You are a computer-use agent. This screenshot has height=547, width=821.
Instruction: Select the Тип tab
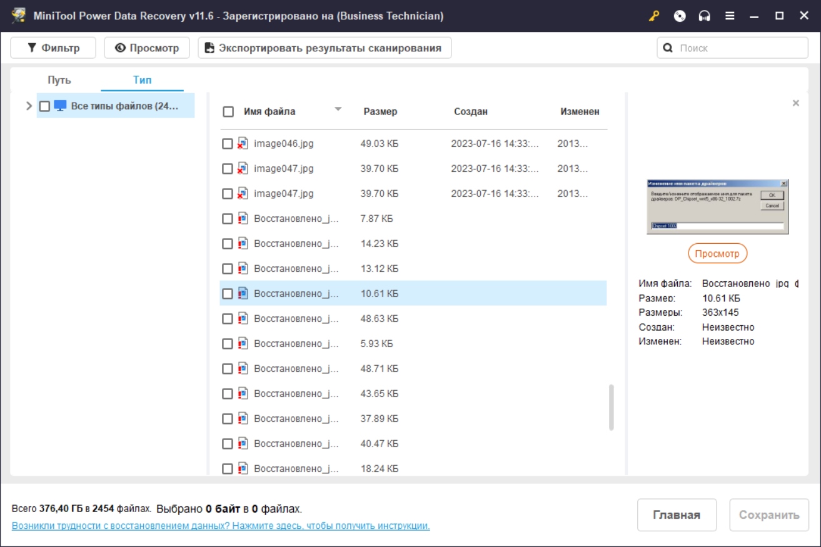[142, 80]
